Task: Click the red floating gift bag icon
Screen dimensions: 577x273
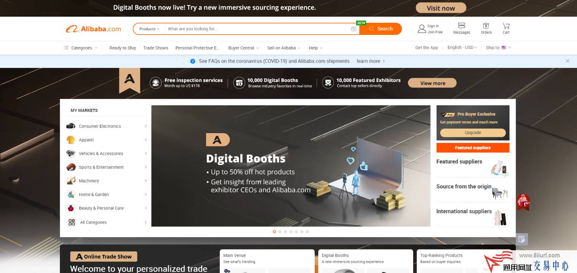Action: pyautogui.click(x=523, y=202)
